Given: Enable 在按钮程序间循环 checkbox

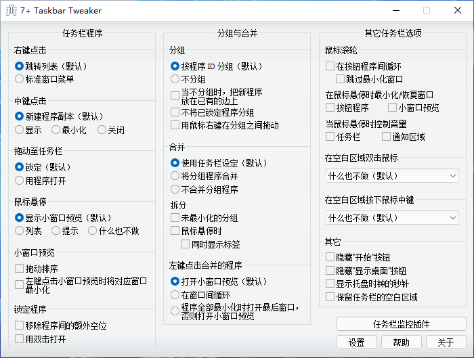Looking at the screenshot, I should pyautogui.click(x=330, y=66).
